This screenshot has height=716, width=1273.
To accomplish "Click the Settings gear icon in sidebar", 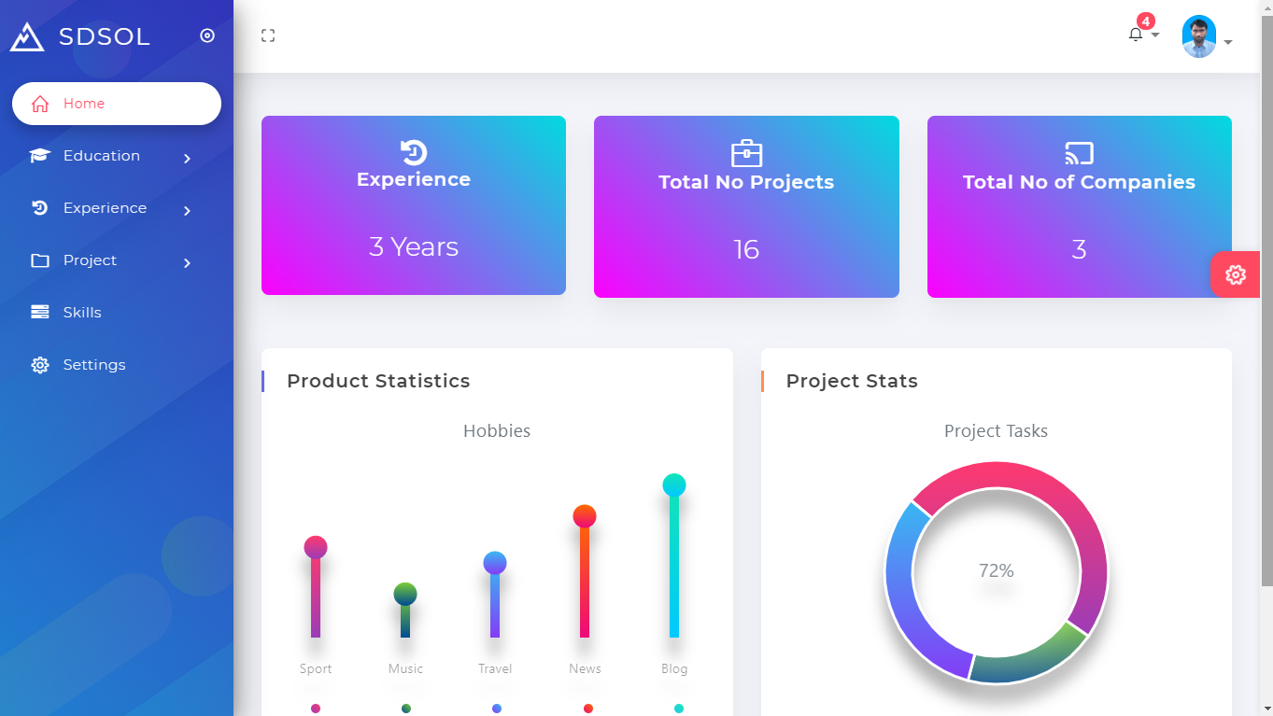I will (x=40, y=365).
